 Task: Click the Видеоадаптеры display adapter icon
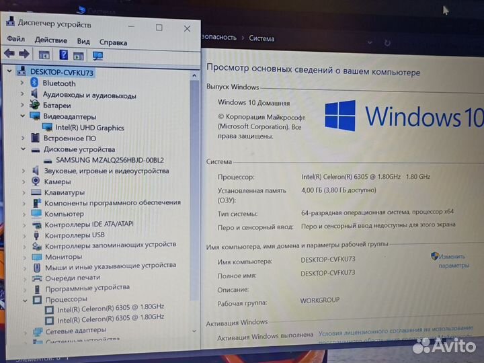(35, 116)
